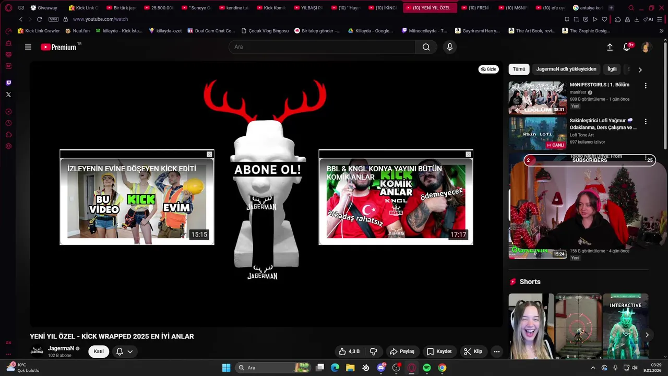This screenshot has width=668, height=376.
Task: Close the right end-screen video card
Action: pos(468,154)
